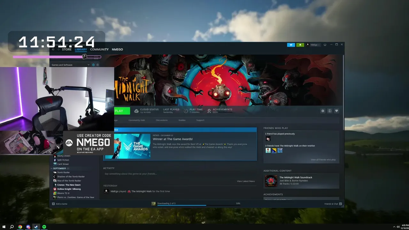The height and width of the screenshot is (230, 409).
Task: Toggle the ready-to-play filter icon
Action: tap(97, 65)
